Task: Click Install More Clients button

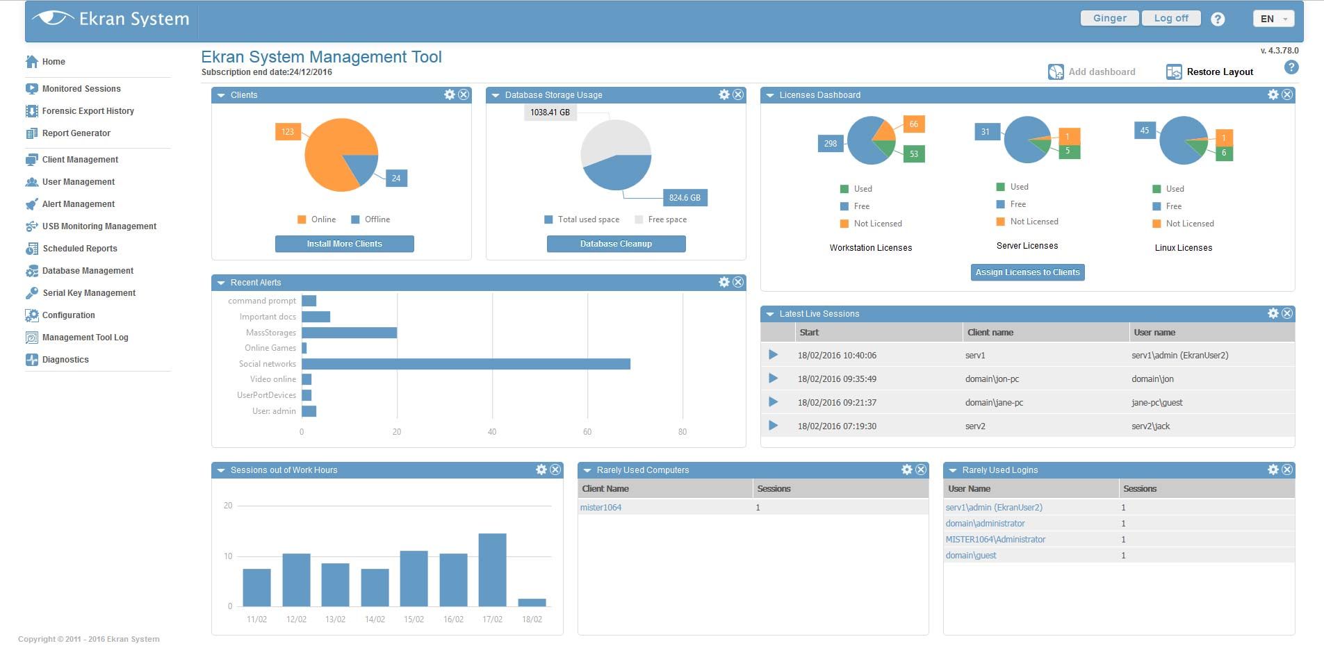Action: [x=345, y=244]
